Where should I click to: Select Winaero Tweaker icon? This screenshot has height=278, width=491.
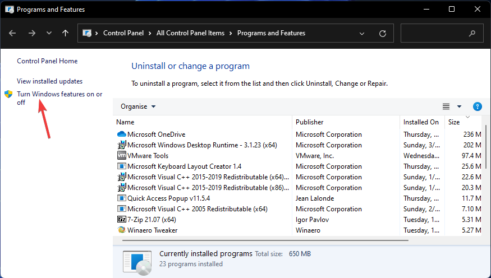(x=122, y=230)
